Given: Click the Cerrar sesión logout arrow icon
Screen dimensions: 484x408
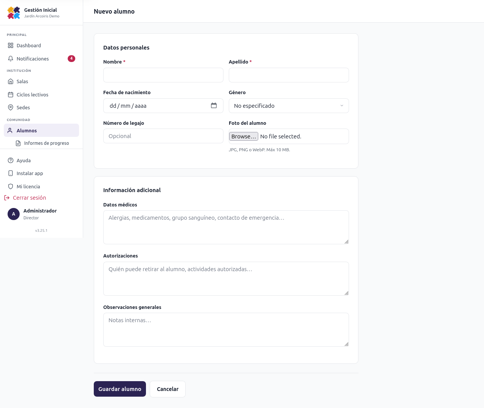Looking at the screenshot, I should tap(7, 198).
